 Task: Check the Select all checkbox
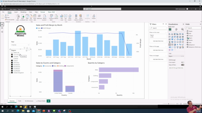click(x=12, y=52)
